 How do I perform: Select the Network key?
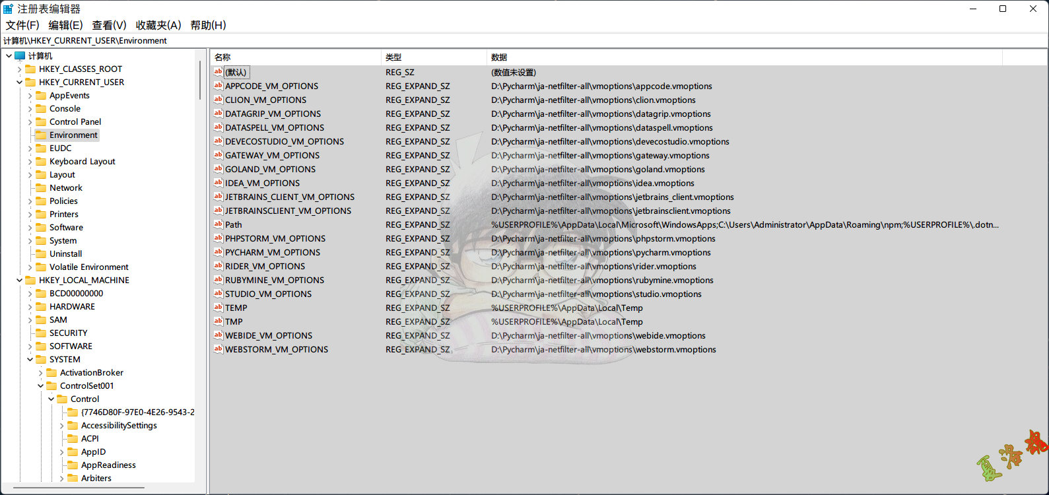click(66, 187)
